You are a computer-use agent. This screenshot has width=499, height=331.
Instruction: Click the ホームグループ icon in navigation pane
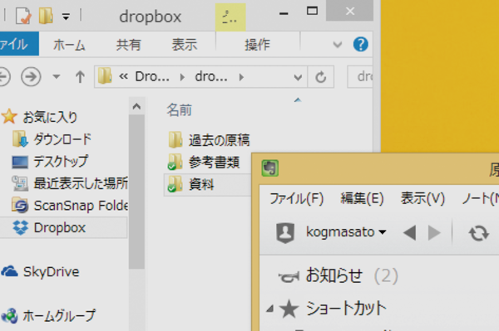(x=9, y=316)
